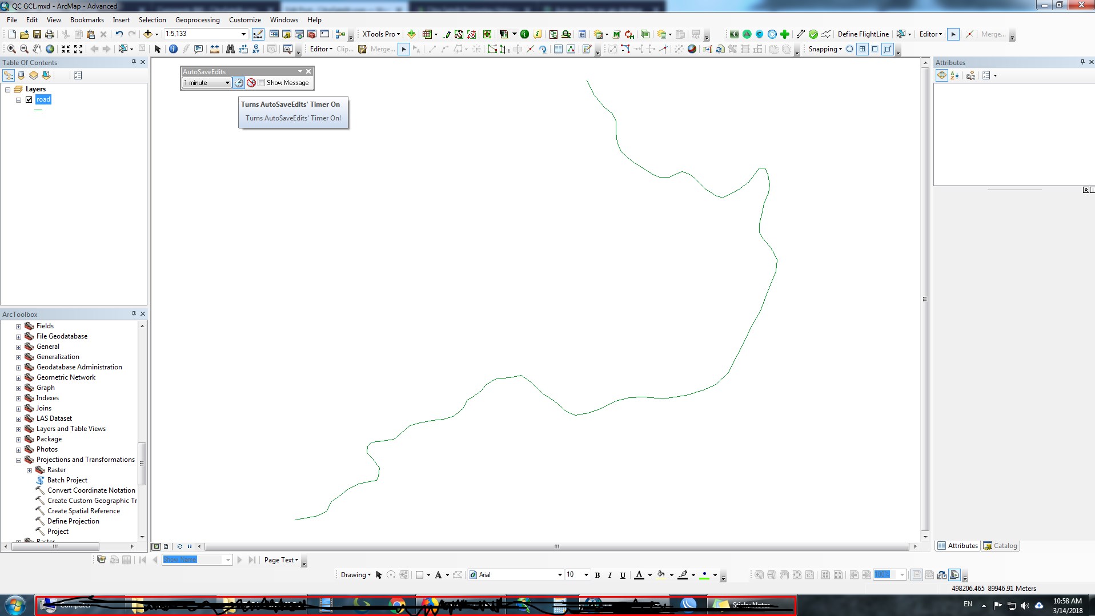Open the Editor Toolbar icon

tap(258, 34)
